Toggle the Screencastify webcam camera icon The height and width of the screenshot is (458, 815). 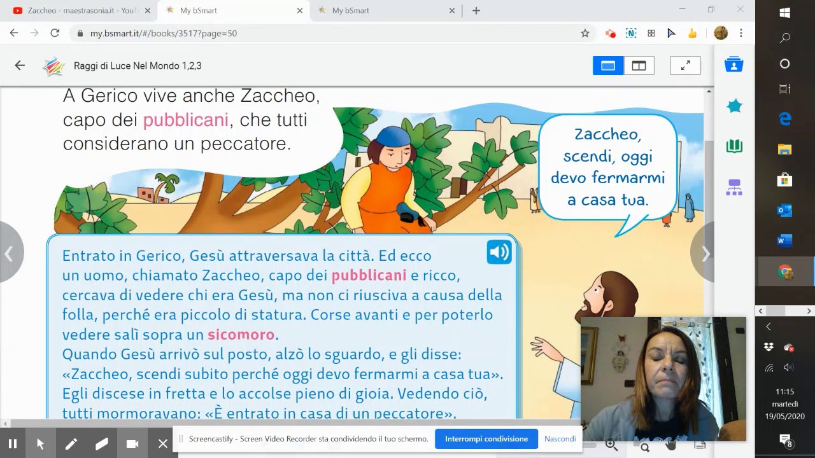click(132, 443)
